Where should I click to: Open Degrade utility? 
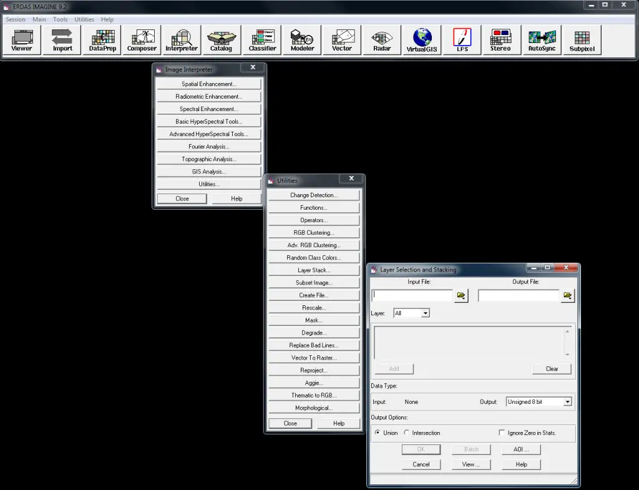coord(314,333)
